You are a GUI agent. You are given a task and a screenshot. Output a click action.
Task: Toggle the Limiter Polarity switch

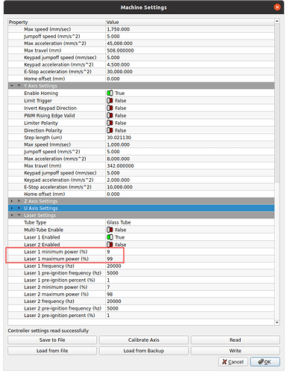coord(110,123)
